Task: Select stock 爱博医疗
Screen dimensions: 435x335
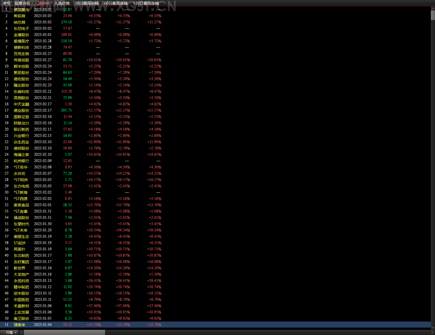Action: click(21, 41)
